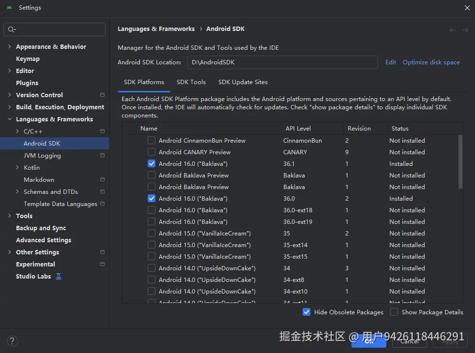Expand the Other Settings section
The height and width of the screenshot is (353, 475).
[9, 252]
